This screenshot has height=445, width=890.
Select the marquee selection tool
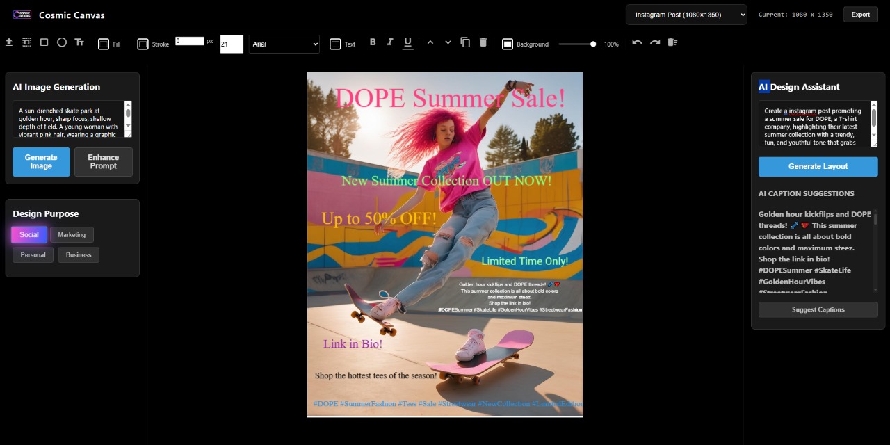coord(26,42)
